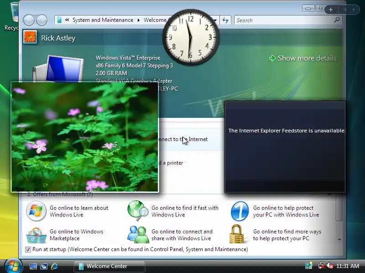The height and width of the screenshot is (273, 365).
Task: Click the blue OneCare number one icon
Action: [x=240, y=211]
